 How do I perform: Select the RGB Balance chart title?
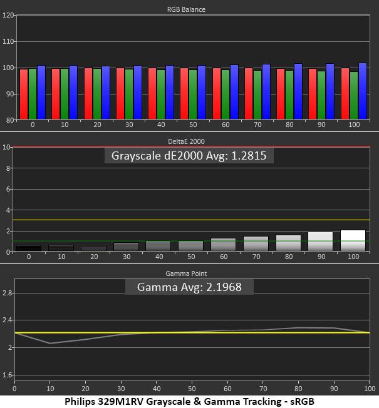click(x=186, y=9)
